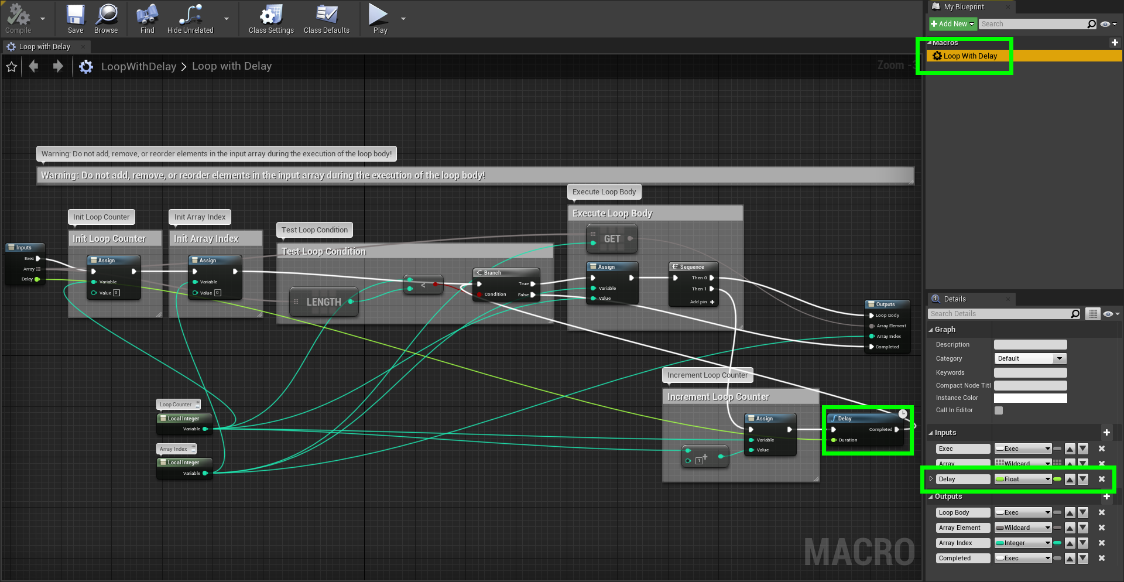Remove the Exec input with its X
1124x582 pixels.
tap(1102, 449)
